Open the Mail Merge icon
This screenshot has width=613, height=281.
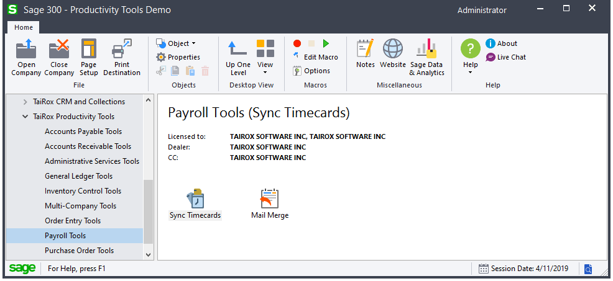pyautogui.click(x=270, y=204)
